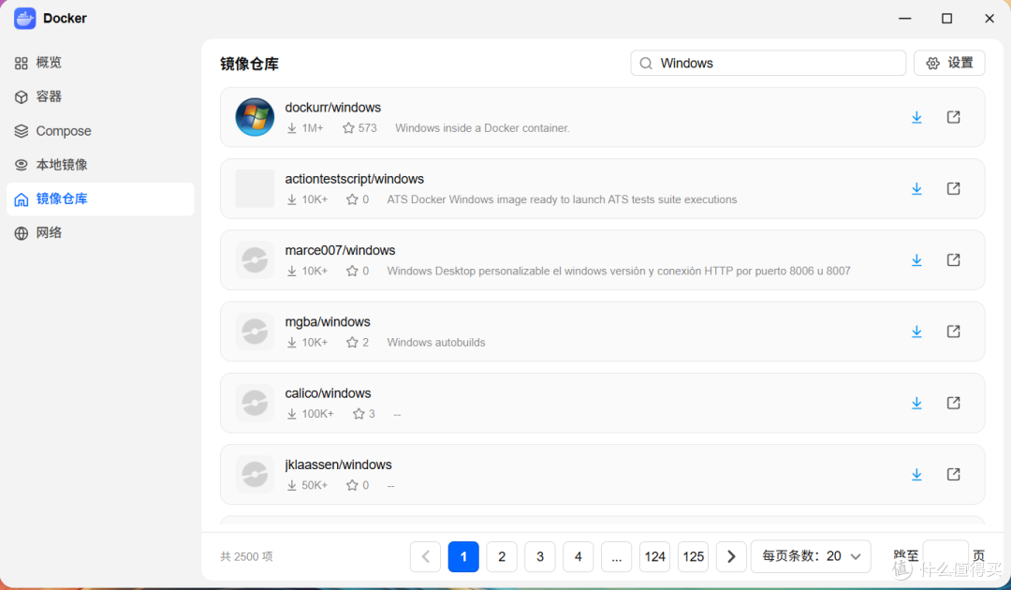Jump to page 3 of results
1011x590 pixels.
pos(540,556)
